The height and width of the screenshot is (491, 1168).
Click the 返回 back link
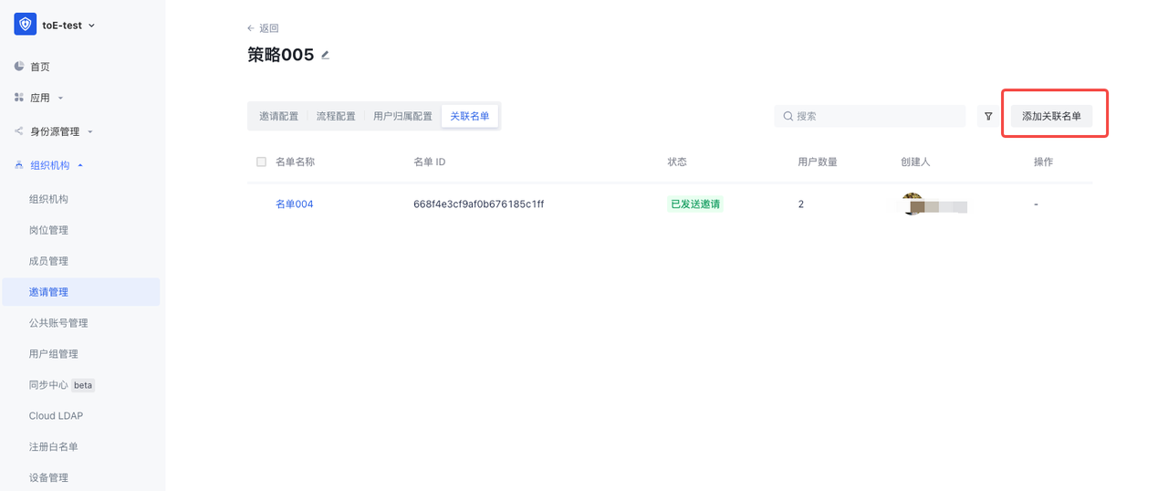(263, 28)
